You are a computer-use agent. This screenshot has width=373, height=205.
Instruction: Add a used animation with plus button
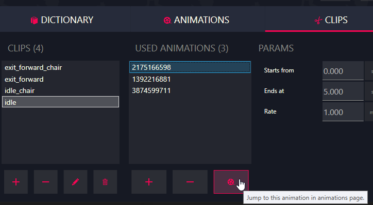(x=149, y=182)
